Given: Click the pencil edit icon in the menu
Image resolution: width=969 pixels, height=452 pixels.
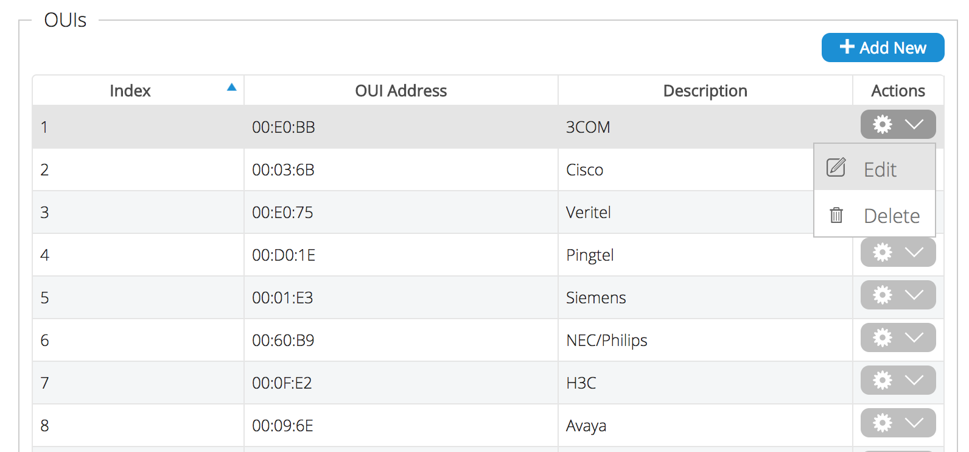Looking at the screenshot, I should coord(836,168).
